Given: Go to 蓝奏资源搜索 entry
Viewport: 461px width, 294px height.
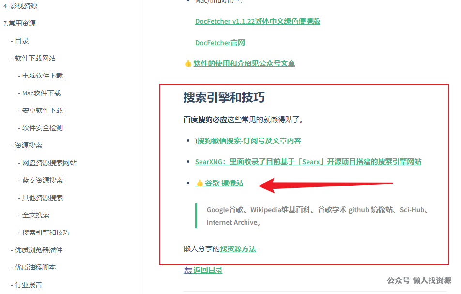Looking at the screenshot, I should [x=42, y=180].
